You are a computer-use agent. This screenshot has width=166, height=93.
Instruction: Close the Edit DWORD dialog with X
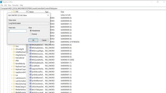48,15
